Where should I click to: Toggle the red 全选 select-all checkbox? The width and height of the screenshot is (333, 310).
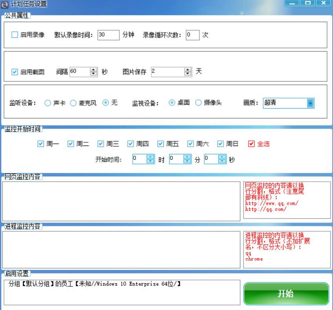coord(252,144)
